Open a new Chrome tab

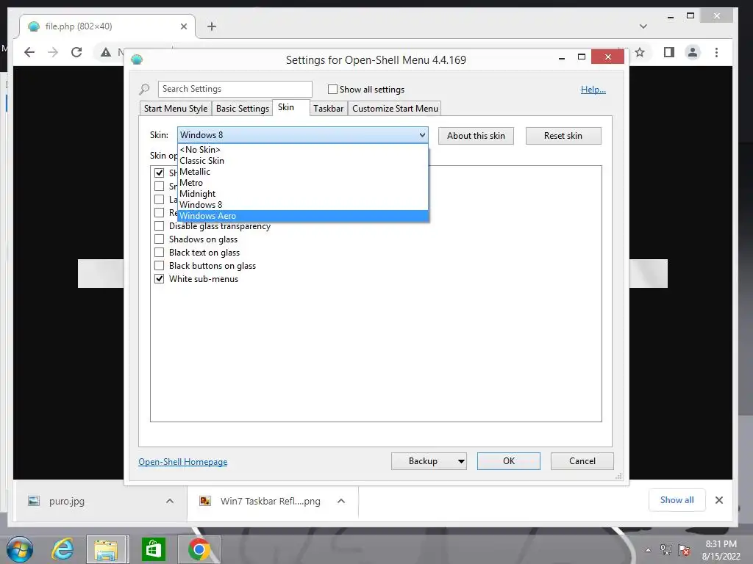(x=212, y=26)
